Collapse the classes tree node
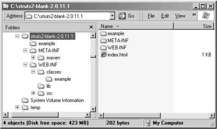This screenshot has height=129, width=217. pos(33,72)
